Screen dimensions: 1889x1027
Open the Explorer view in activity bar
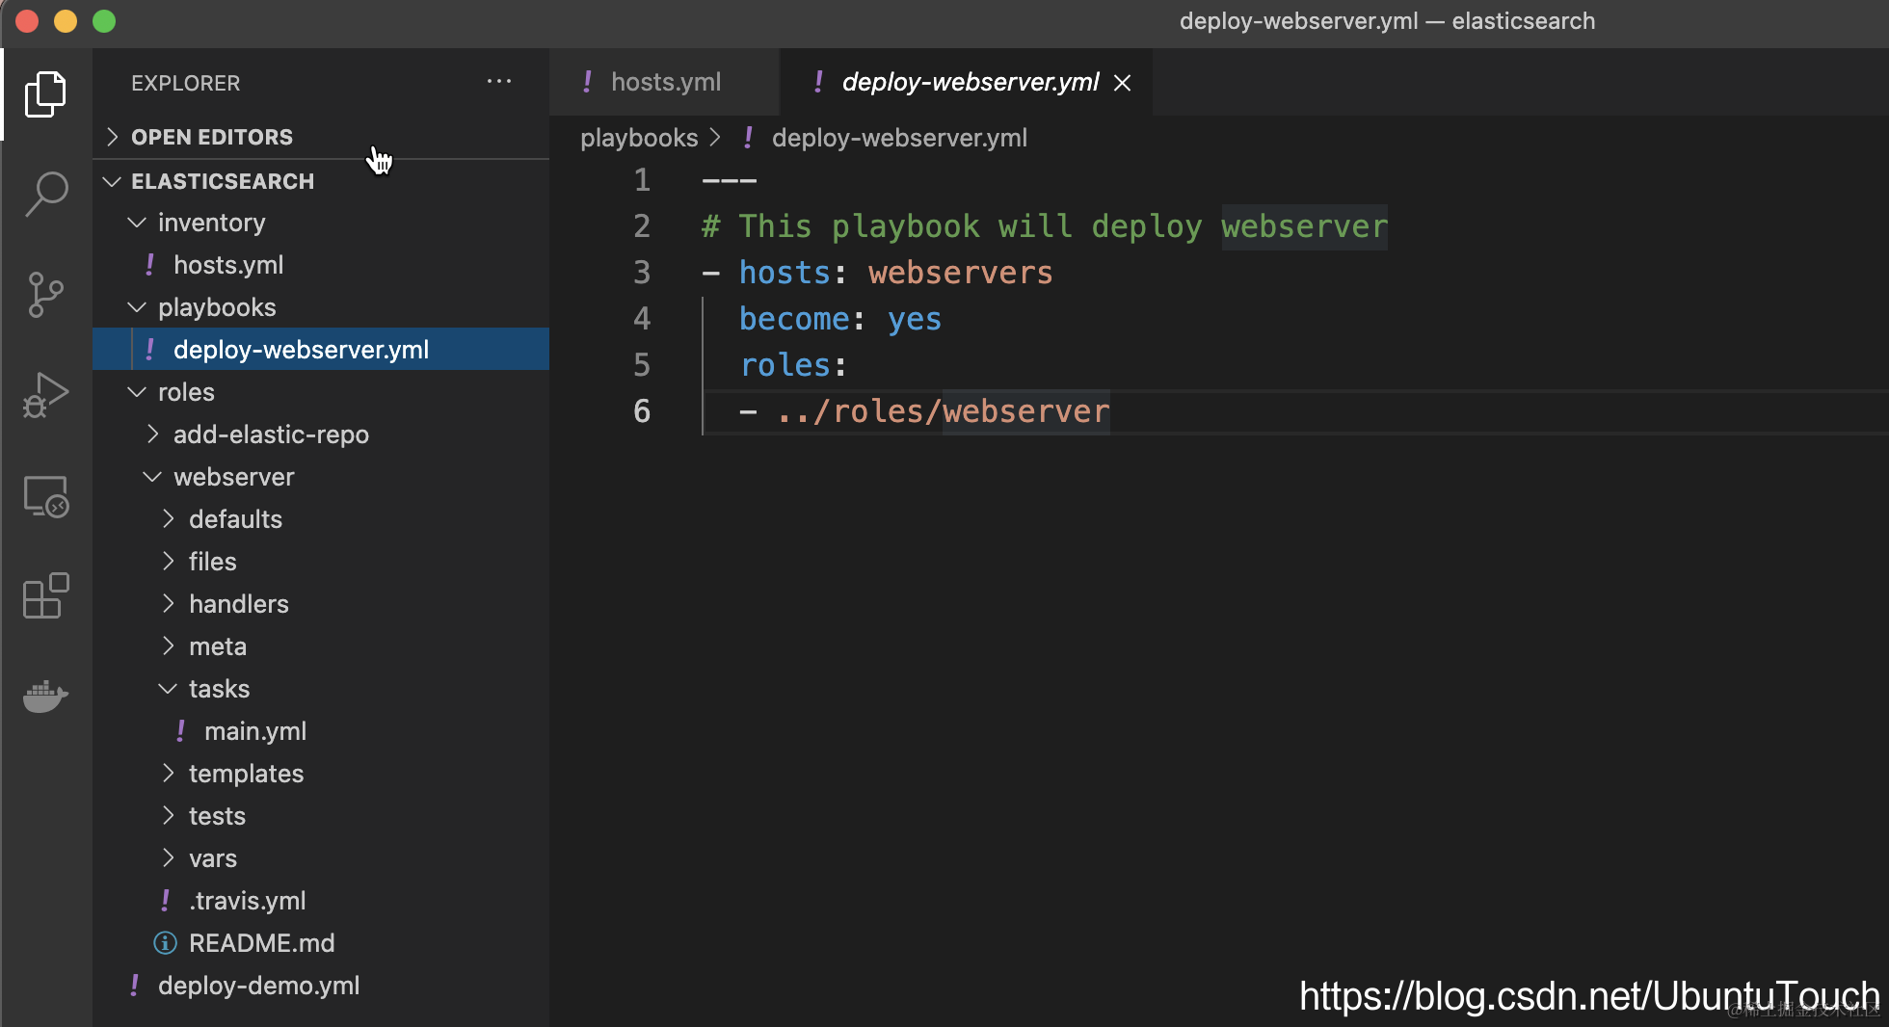point(45,93)
